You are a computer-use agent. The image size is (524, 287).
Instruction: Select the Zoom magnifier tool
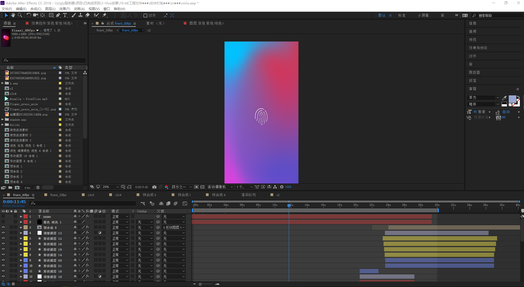20,15
